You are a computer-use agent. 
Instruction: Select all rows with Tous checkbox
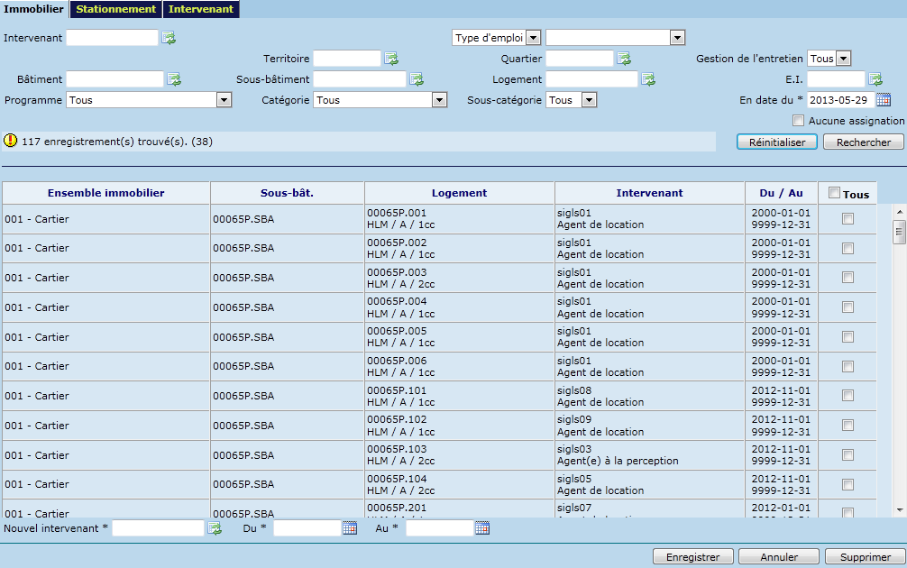coord(834,193)
